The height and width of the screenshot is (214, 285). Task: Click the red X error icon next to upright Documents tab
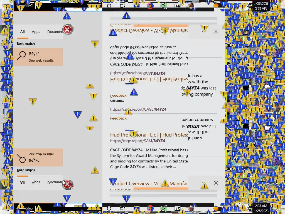pyautogui.click(x=68, y=30)
